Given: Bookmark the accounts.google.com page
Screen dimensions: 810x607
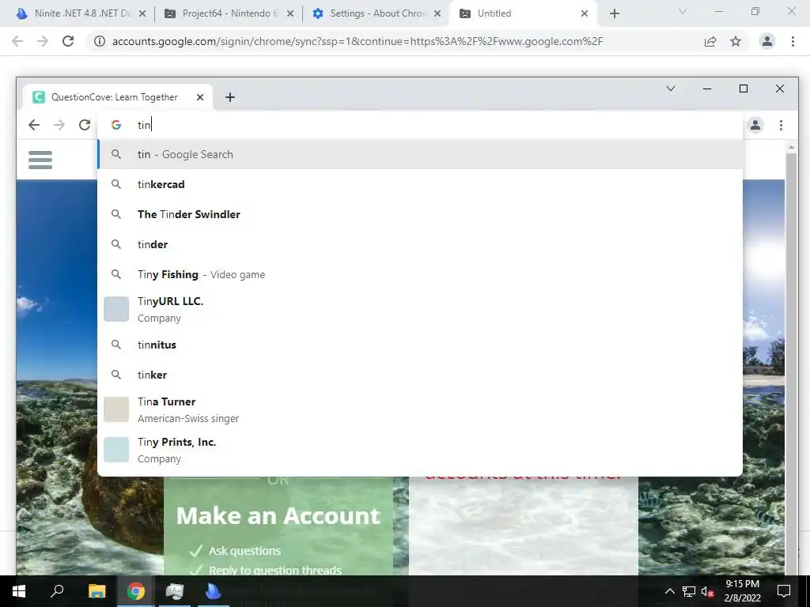Looking at the screenshot, I should tap(736, 41).
